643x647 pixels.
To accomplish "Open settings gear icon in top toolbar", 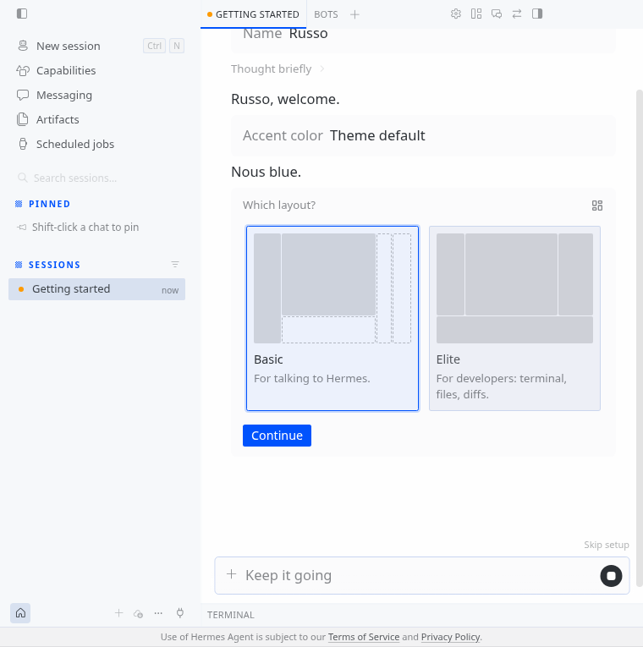I will pos(456,14).
